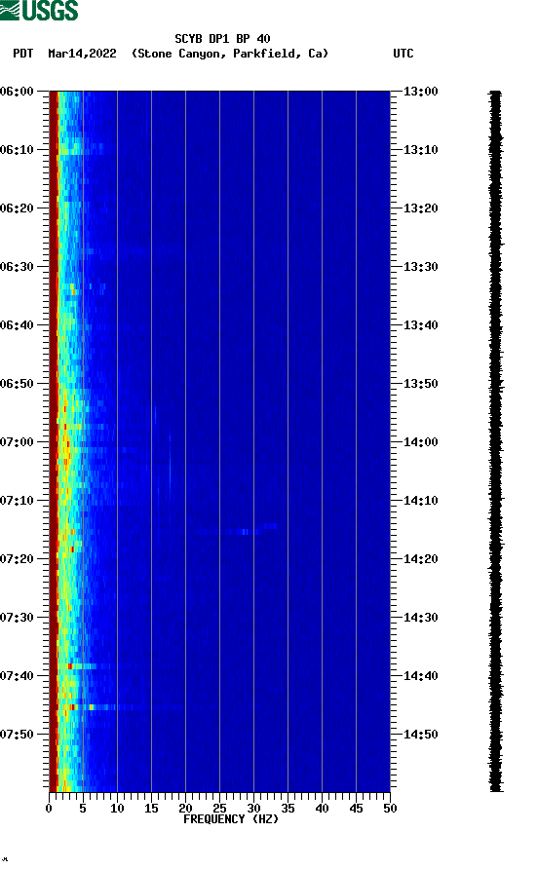
Task: Click the 06:50 PDT time label
Action: point(18,384)
